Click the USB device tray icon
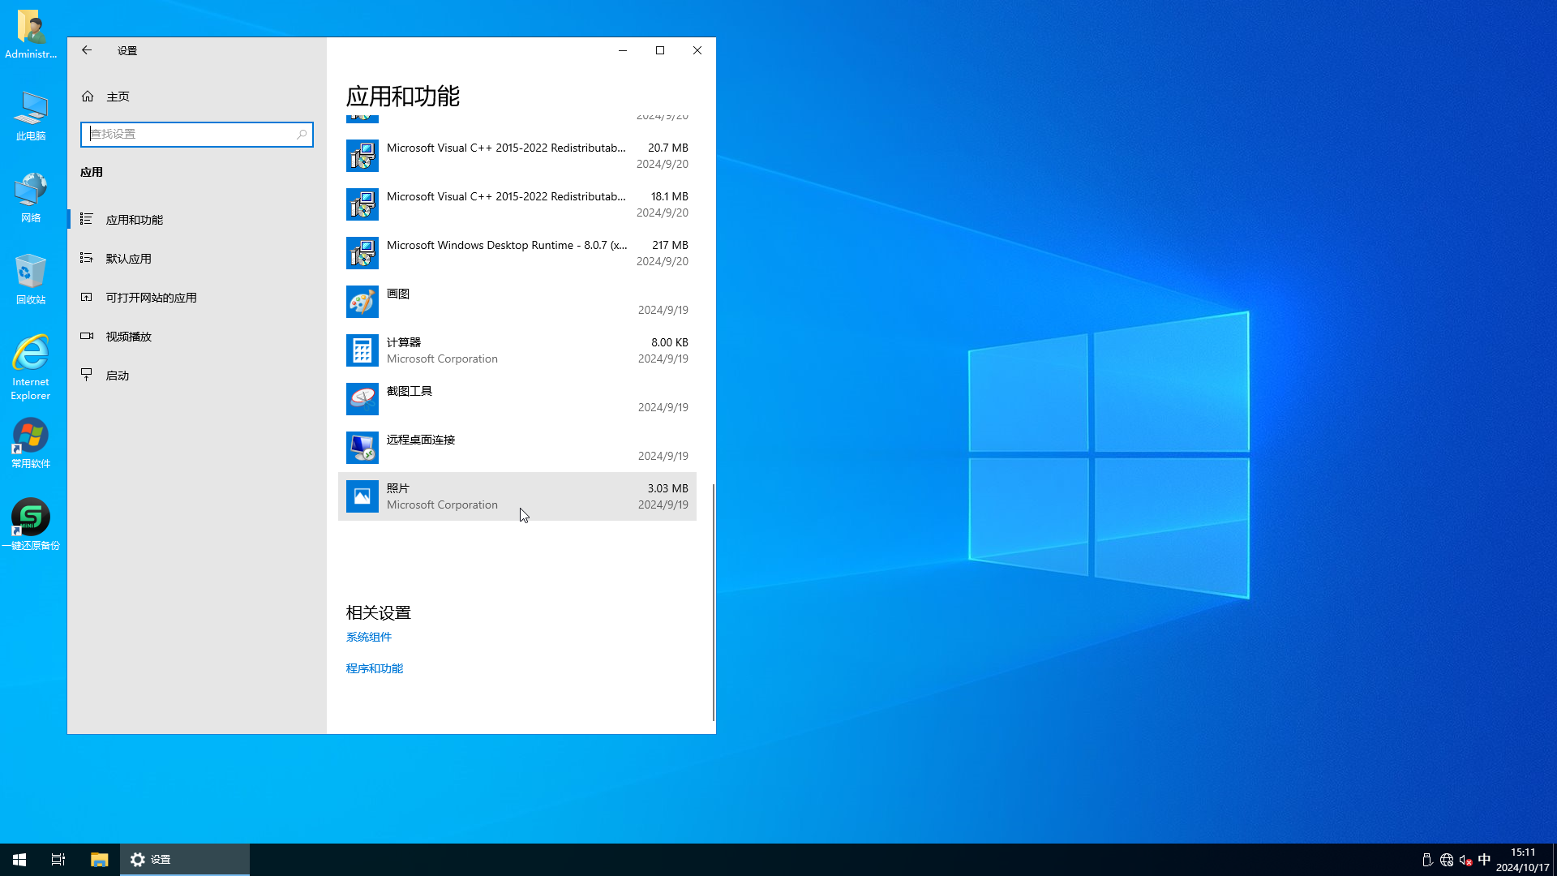The image size is (1557, 876). coord(1427,860)
